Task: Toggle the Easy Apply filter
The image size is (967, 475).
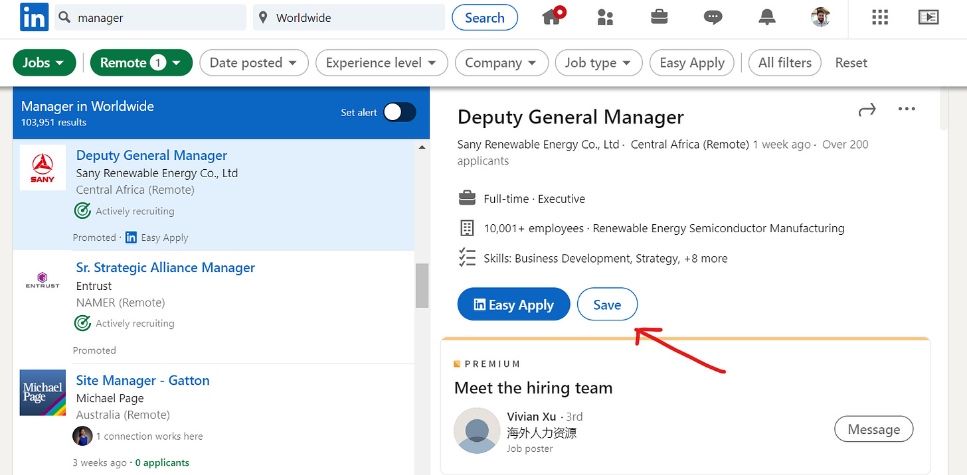Action: pos(691,63)
